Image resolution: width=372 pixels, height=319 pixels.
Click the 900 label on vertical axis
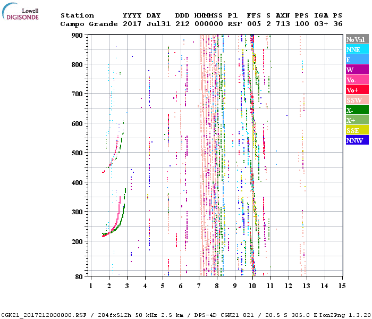pyautogui.click(x=78, y=35)
